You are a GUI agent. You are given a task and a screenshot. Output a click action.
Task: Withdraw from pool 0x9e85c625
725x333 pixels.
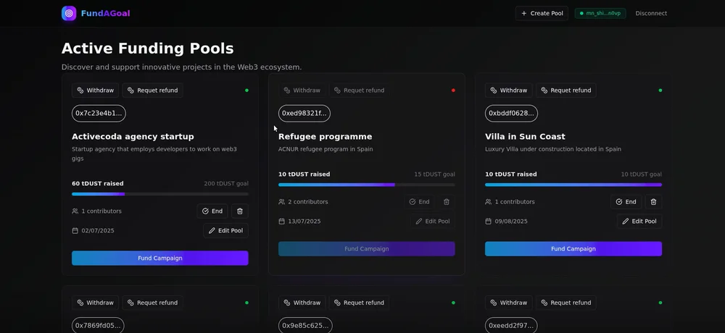[x=302, y=303]
